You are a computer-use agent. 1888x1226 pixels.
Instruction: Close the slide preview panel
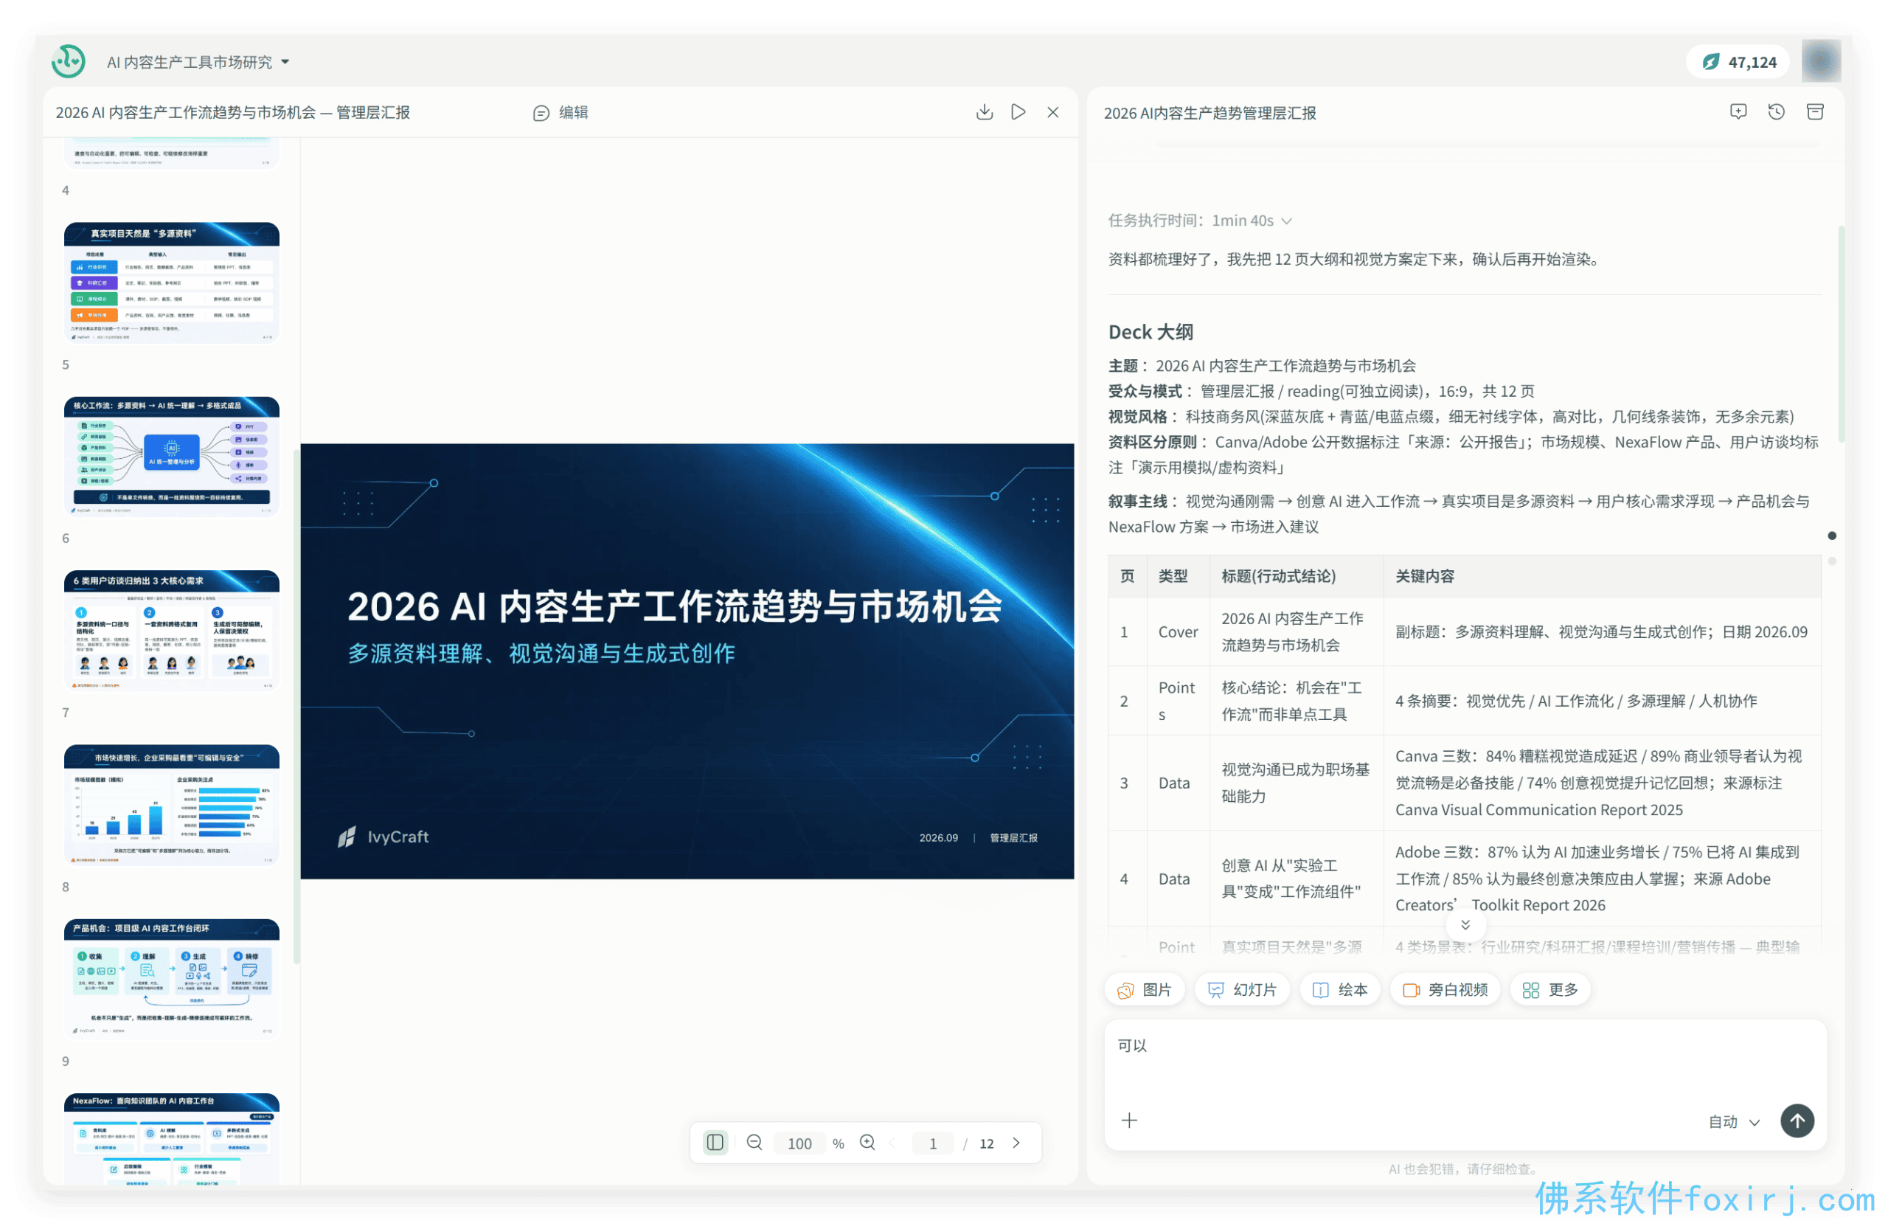[x=1052, y=113]
